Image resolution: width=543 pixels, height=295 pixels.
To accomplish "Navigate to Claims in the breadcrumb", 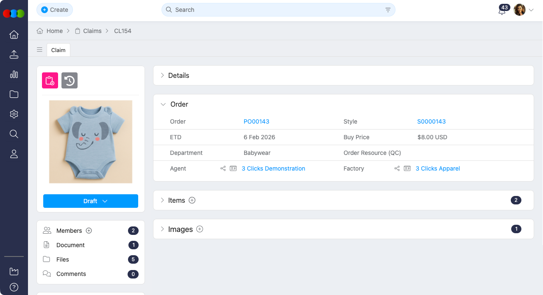I will coord(93,31).
